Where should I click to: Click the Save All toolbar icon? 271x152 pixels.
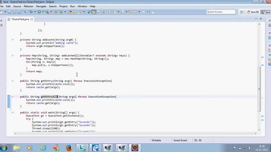(14, 12)
